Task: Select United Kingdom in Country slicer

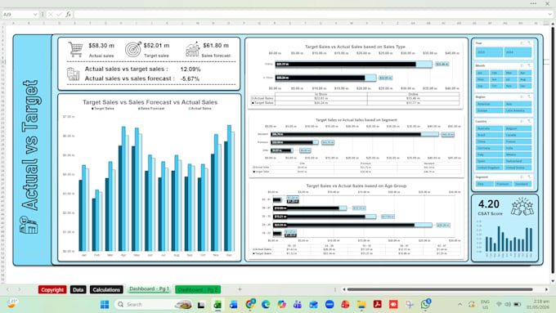Action: point(489,168)
